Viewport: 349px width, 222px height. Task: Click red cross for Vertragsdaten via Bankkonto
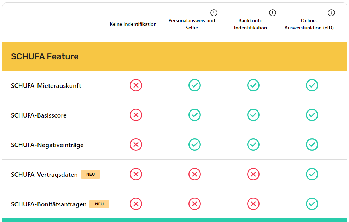coord(253,174)
